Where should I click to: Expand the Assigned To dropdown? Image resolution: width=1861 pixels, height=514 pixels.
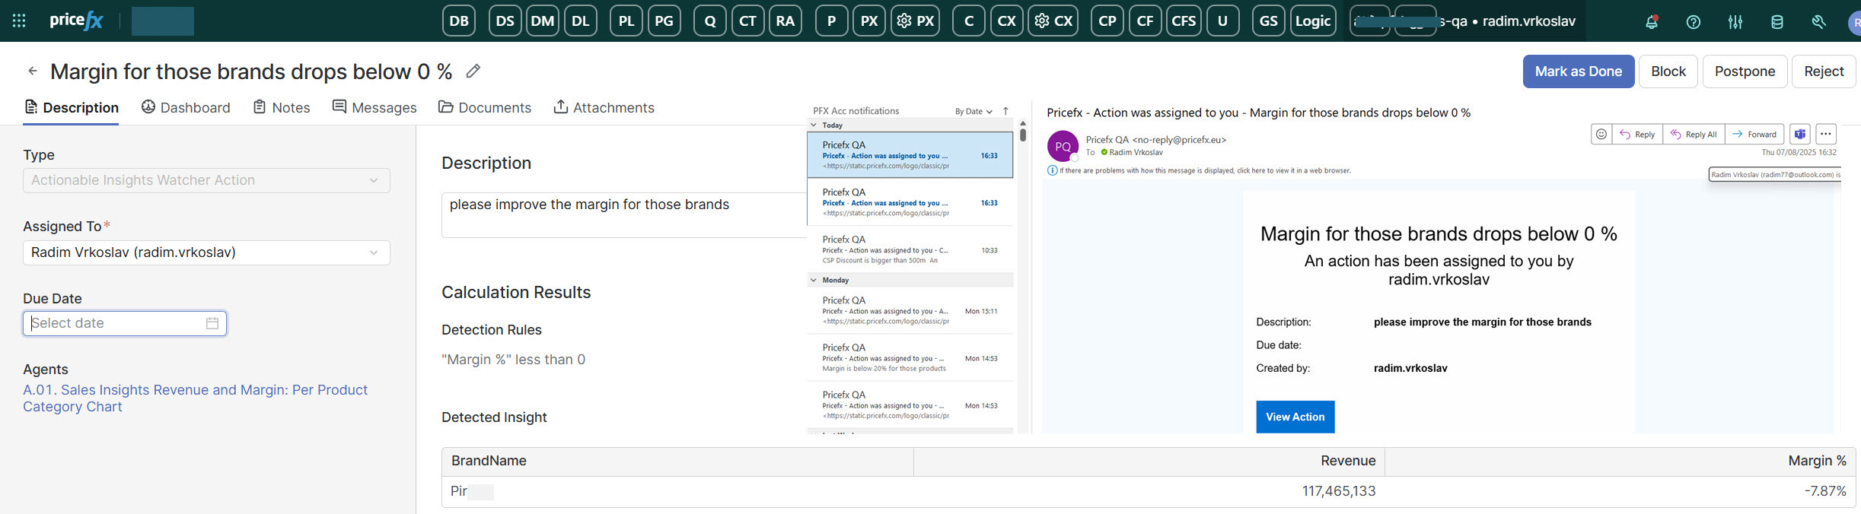point(373,253)
